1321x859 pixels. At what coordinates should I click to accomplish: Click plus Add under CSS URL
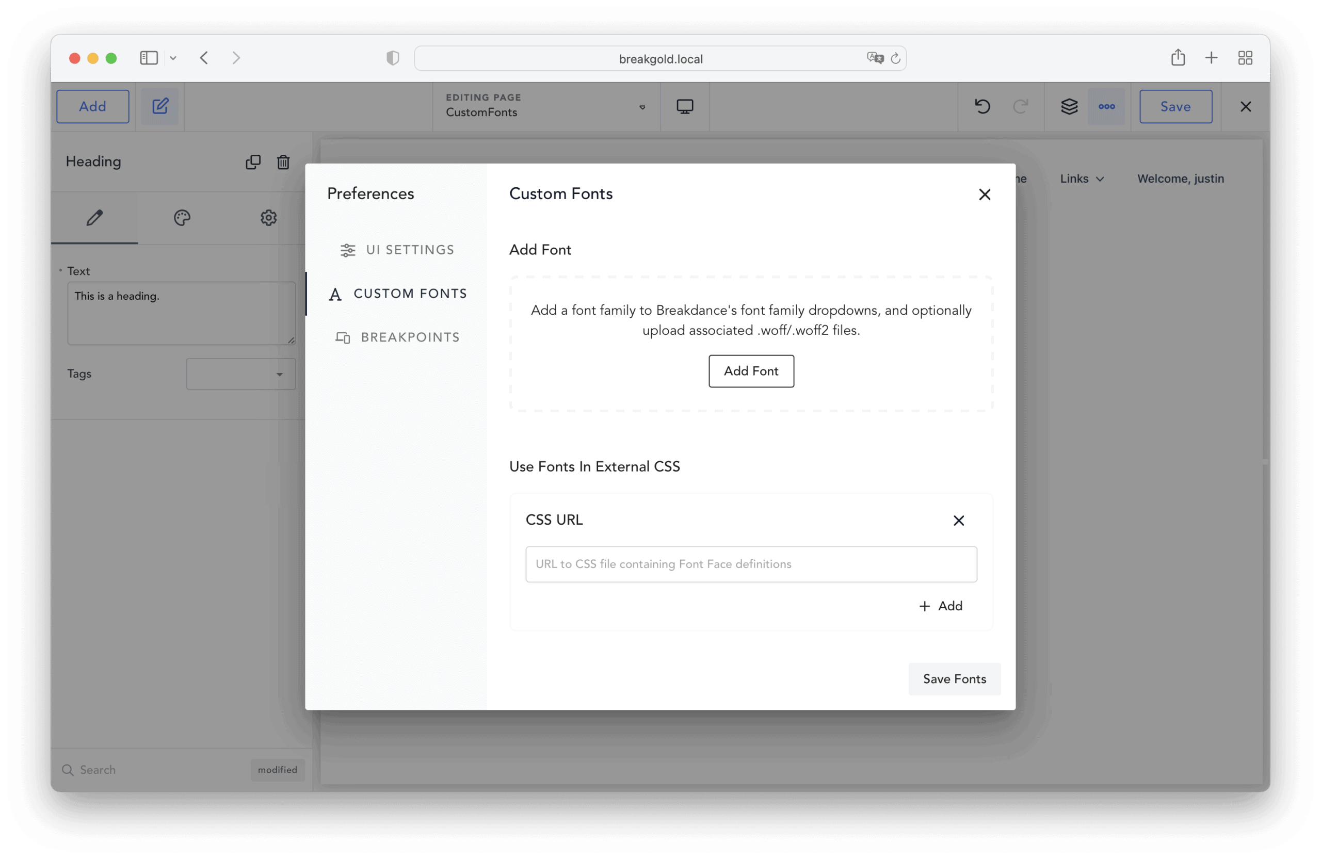coord(940,606)
